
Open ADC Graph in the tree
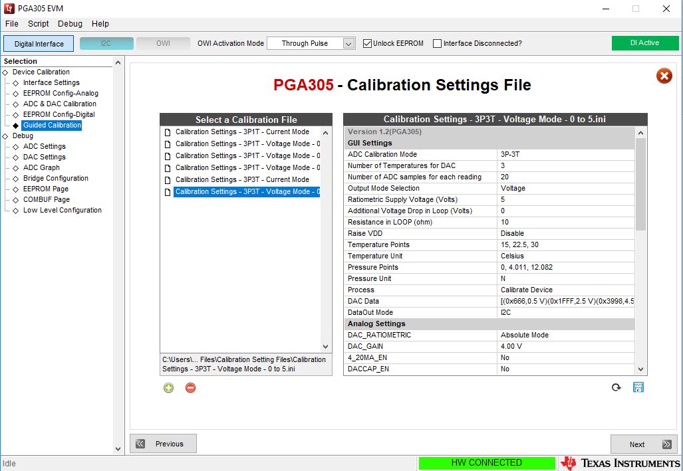point(41,167)
